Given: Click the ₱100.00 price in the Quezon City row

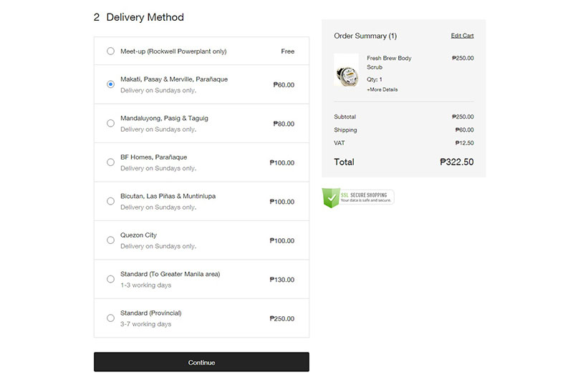Looking at the screenshot, I should tap(281, 241).
